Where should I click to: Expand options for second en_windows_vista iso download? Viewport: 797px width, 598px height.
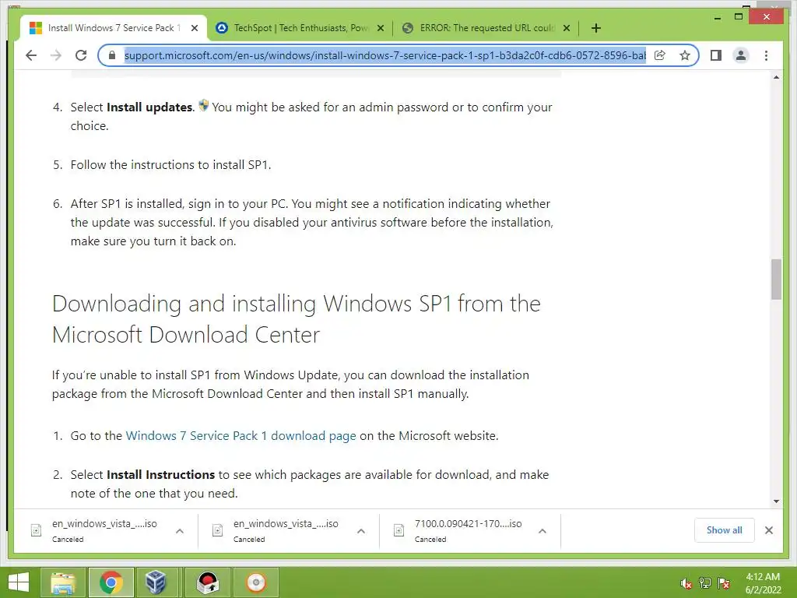coord(361,531)
